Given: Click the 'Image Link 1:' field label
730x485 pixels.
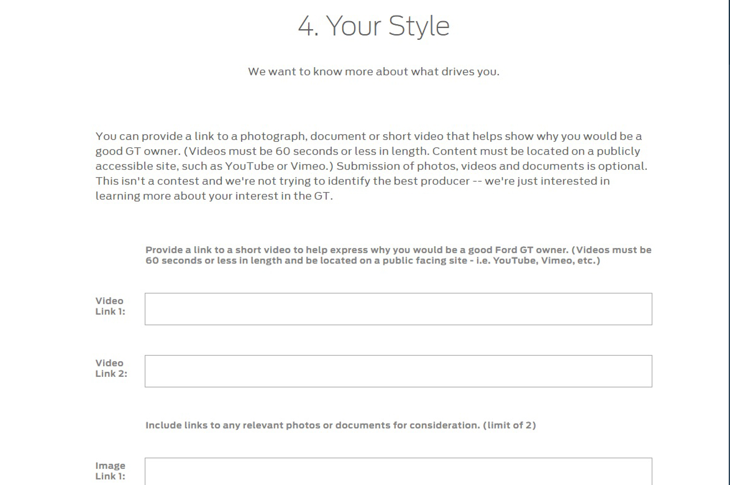Looking at the screenshot, I should pyautogui.click(x=110, y=471).
